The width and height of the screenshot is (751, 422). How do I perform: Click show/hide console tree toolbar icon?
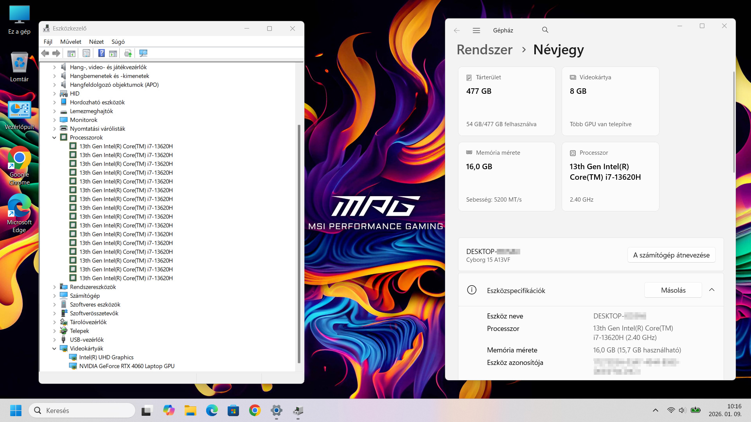71,53
